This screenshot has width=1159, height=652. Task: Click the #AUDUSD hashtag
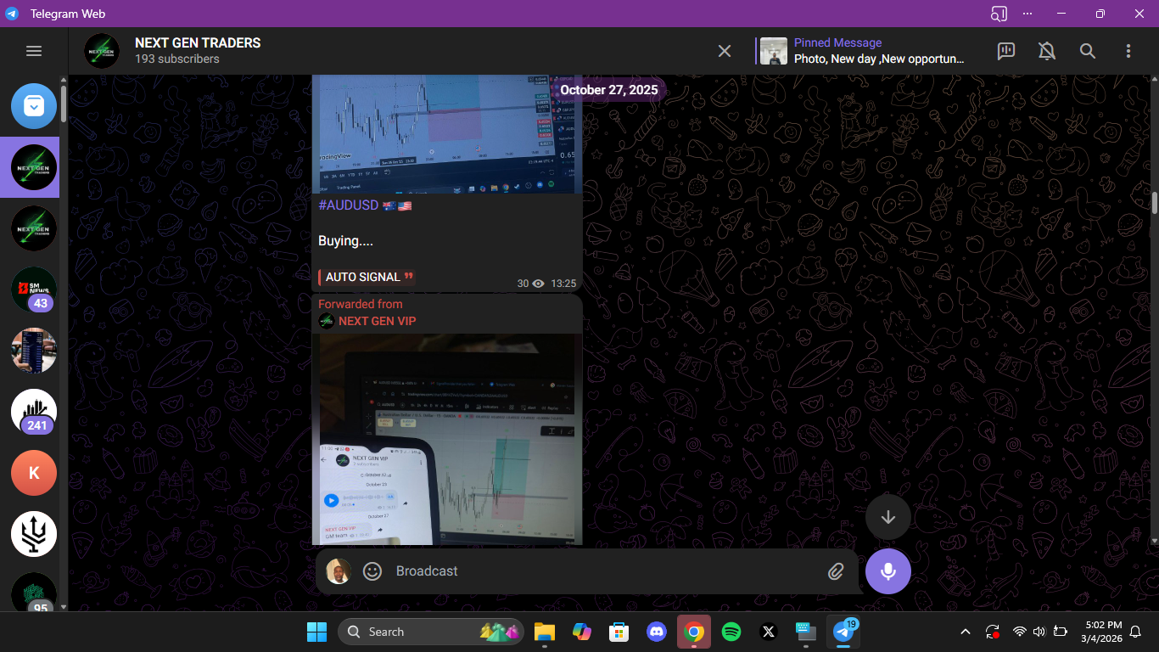point(348,205)
